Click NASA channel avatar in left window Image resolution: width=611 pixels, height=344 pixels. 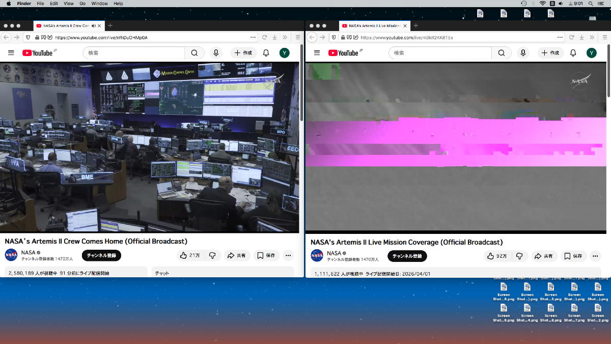[x=11, y=255]
